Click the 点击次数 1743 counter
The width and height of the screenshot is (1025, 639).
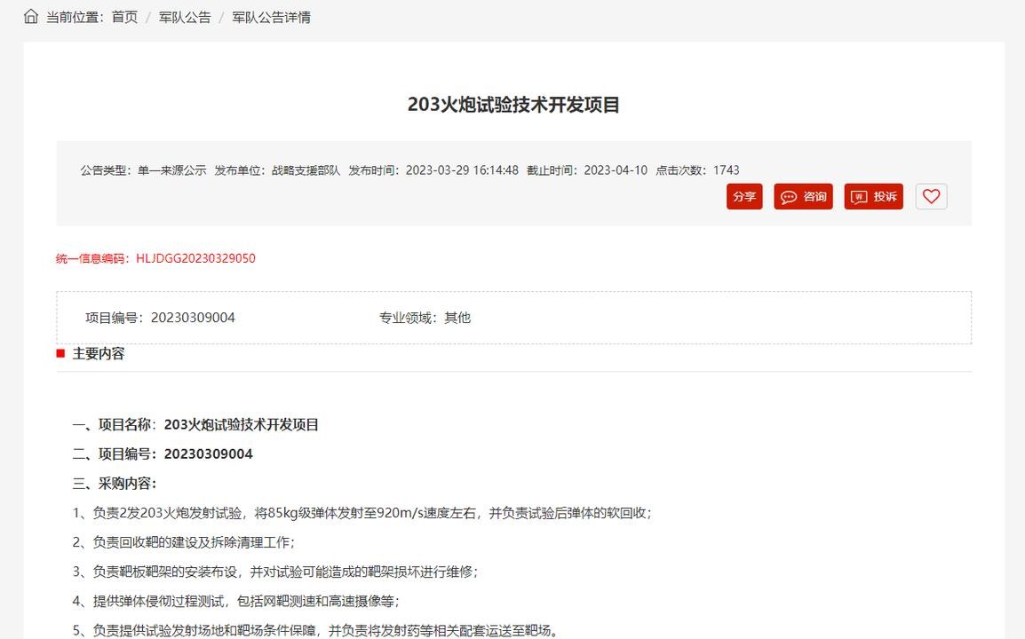697,170
